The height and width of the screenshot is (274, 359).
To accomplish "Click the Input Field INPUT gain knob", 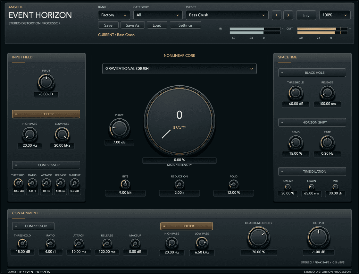I will [x=46, y=82].
